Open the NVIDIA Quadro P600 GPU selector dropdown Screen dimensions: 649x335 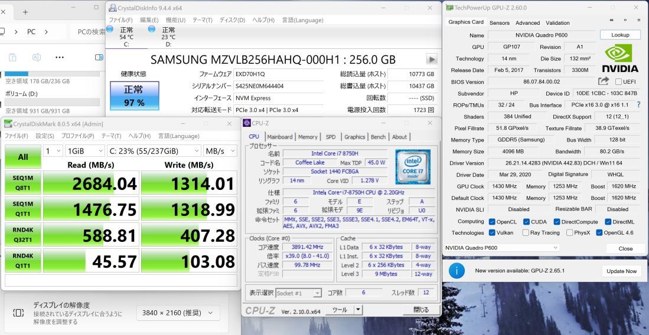[501, 248]
